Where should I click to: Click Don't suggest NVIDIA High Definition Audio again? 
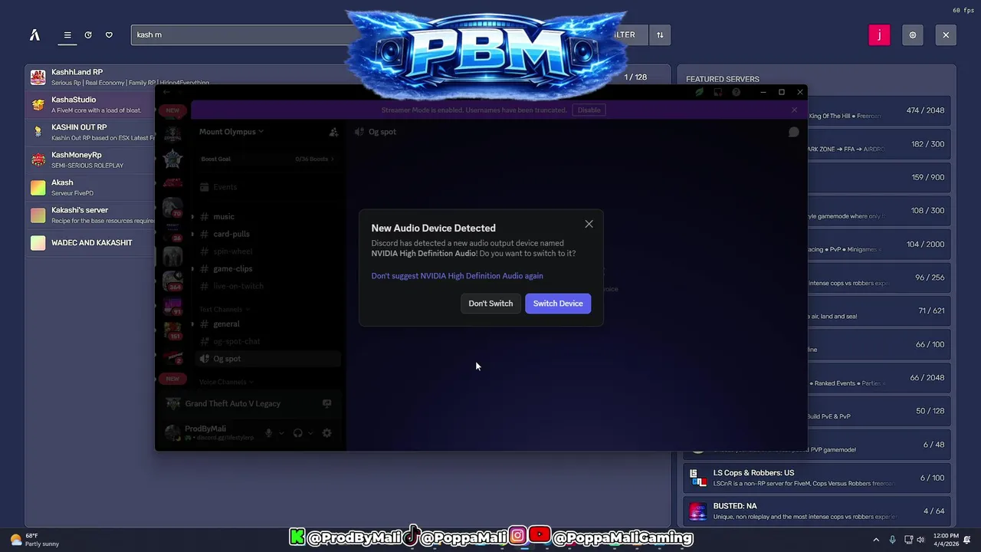pos(457,276)
